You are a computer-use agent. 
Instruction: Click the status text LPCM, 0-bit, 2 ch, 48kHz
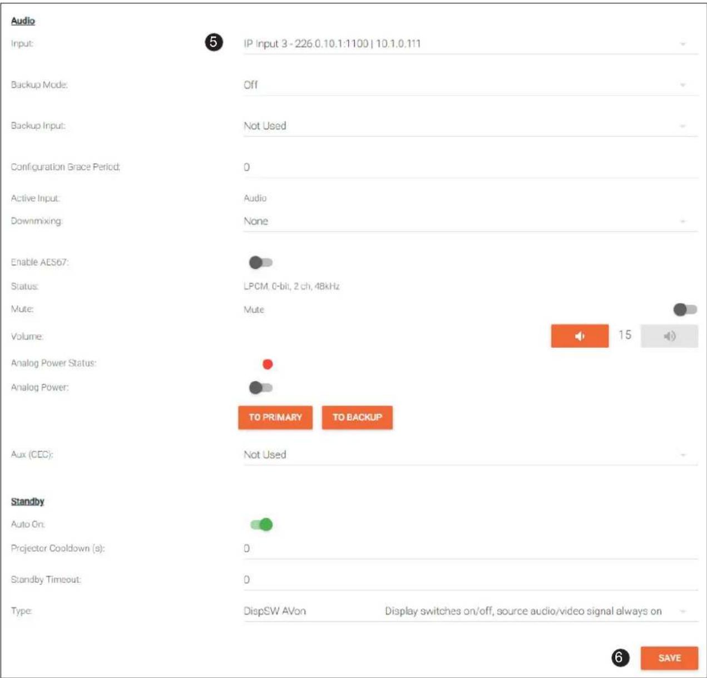pos(291,286)
